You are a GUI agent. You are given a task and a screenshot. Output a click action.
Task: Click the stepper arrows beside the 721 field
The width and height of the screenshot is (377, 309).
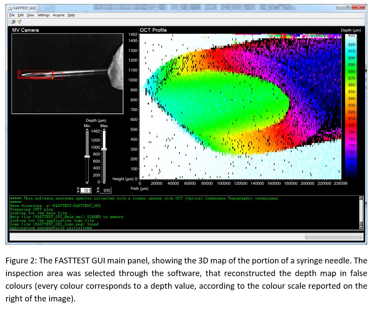(x=79, y=190)
